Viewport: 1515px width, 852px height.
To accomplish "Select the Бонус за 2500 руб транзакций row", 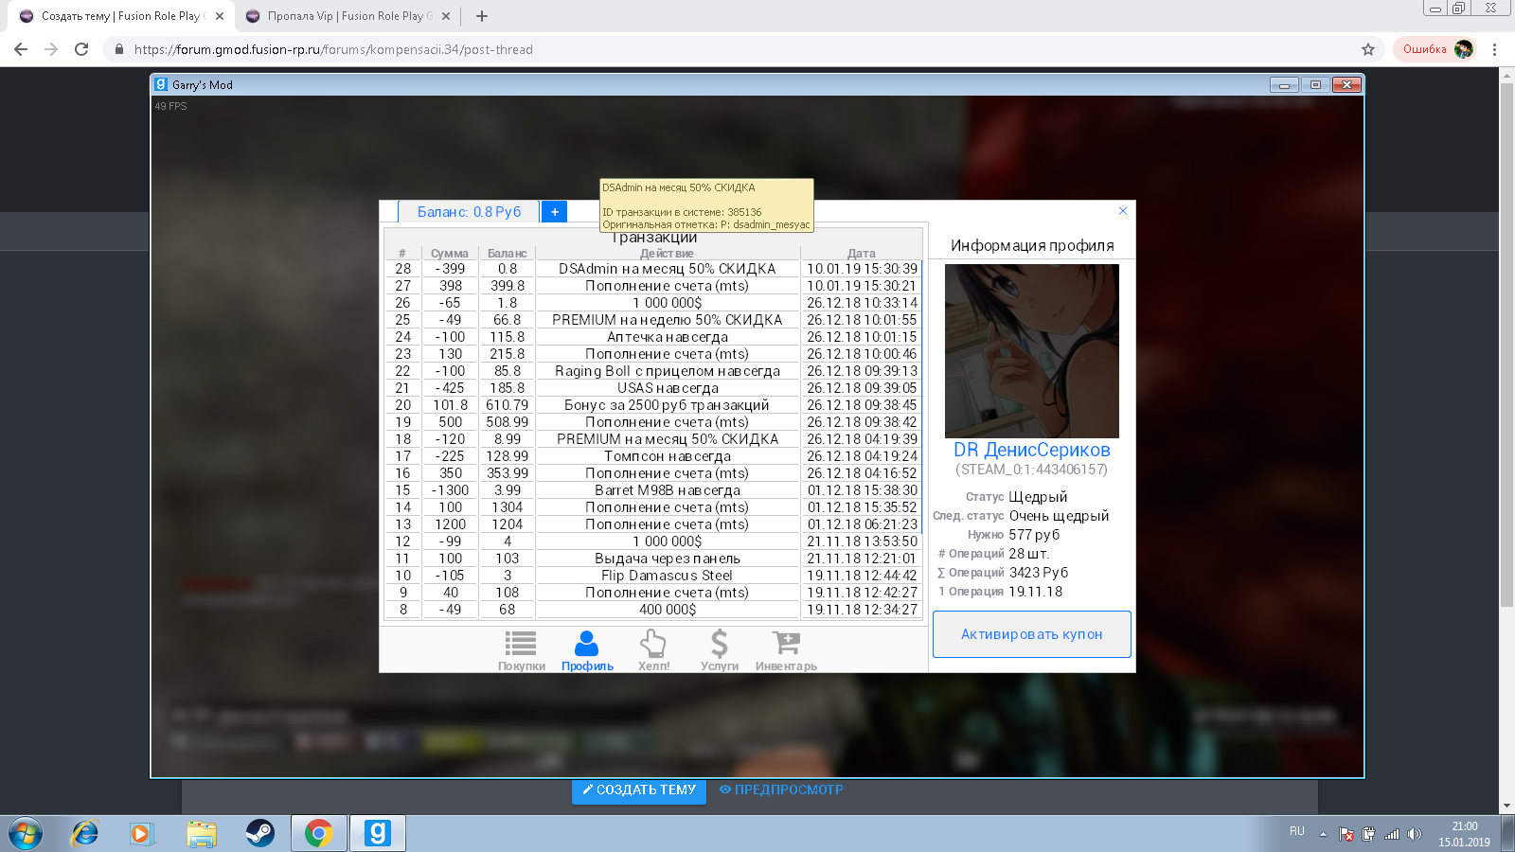I will tap(653, 405).
